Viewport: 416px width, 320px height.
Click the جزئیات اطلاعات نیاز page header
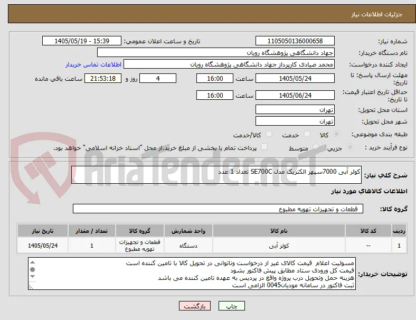tap(377, 14)
